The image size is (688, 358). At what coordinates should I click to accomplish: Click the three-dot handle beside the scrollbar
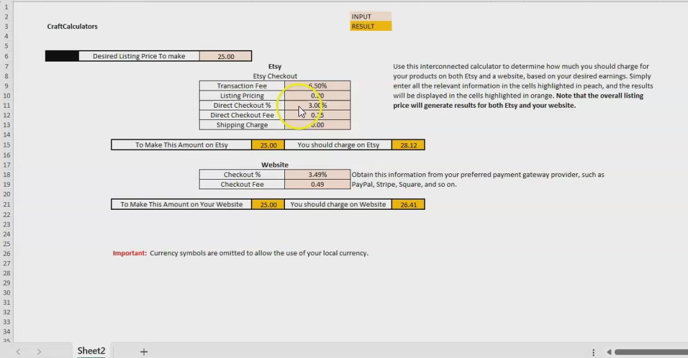594,352
